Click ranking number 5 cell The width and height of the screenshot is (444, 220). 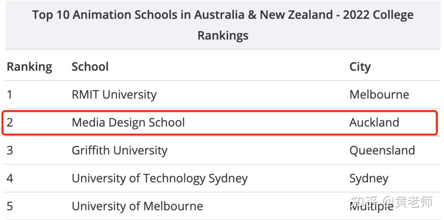[10, 206]
